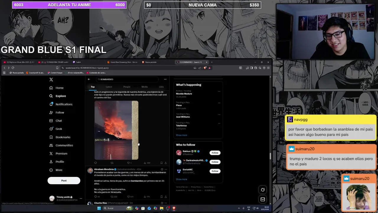Viewport: 378px width, 213px height.
Task: Click the Post button
Action: (x=64, y=180)
